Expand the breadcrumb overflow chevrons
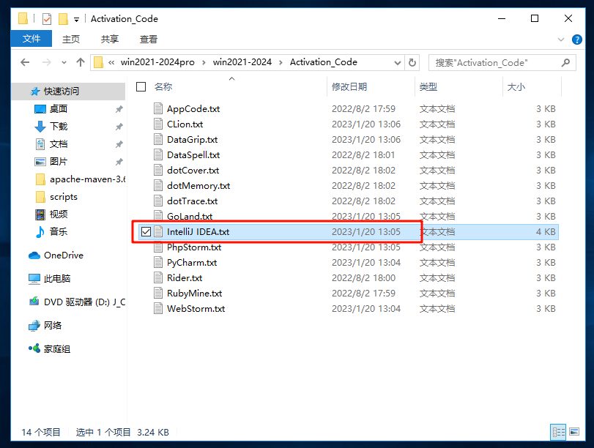The image size is (594, 448). coord(111,62)
